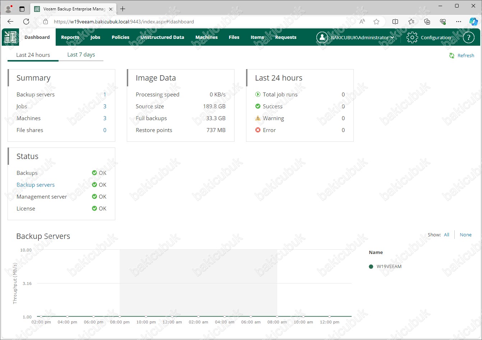
Task: Switch to the Last 7 days tab
Action: coord(81,55)
